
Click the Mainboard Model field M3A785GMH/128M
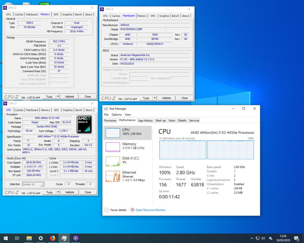[x=142, y=29]
